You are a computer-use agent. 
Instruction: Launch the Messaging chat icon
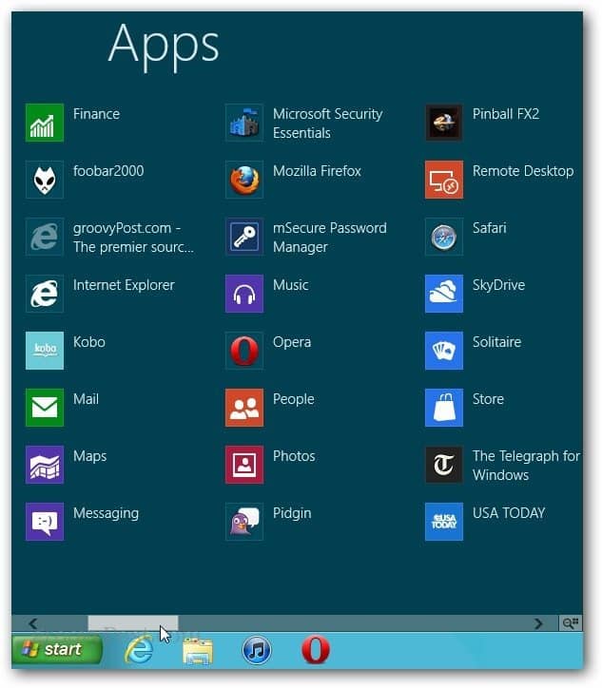coord(45,522)
